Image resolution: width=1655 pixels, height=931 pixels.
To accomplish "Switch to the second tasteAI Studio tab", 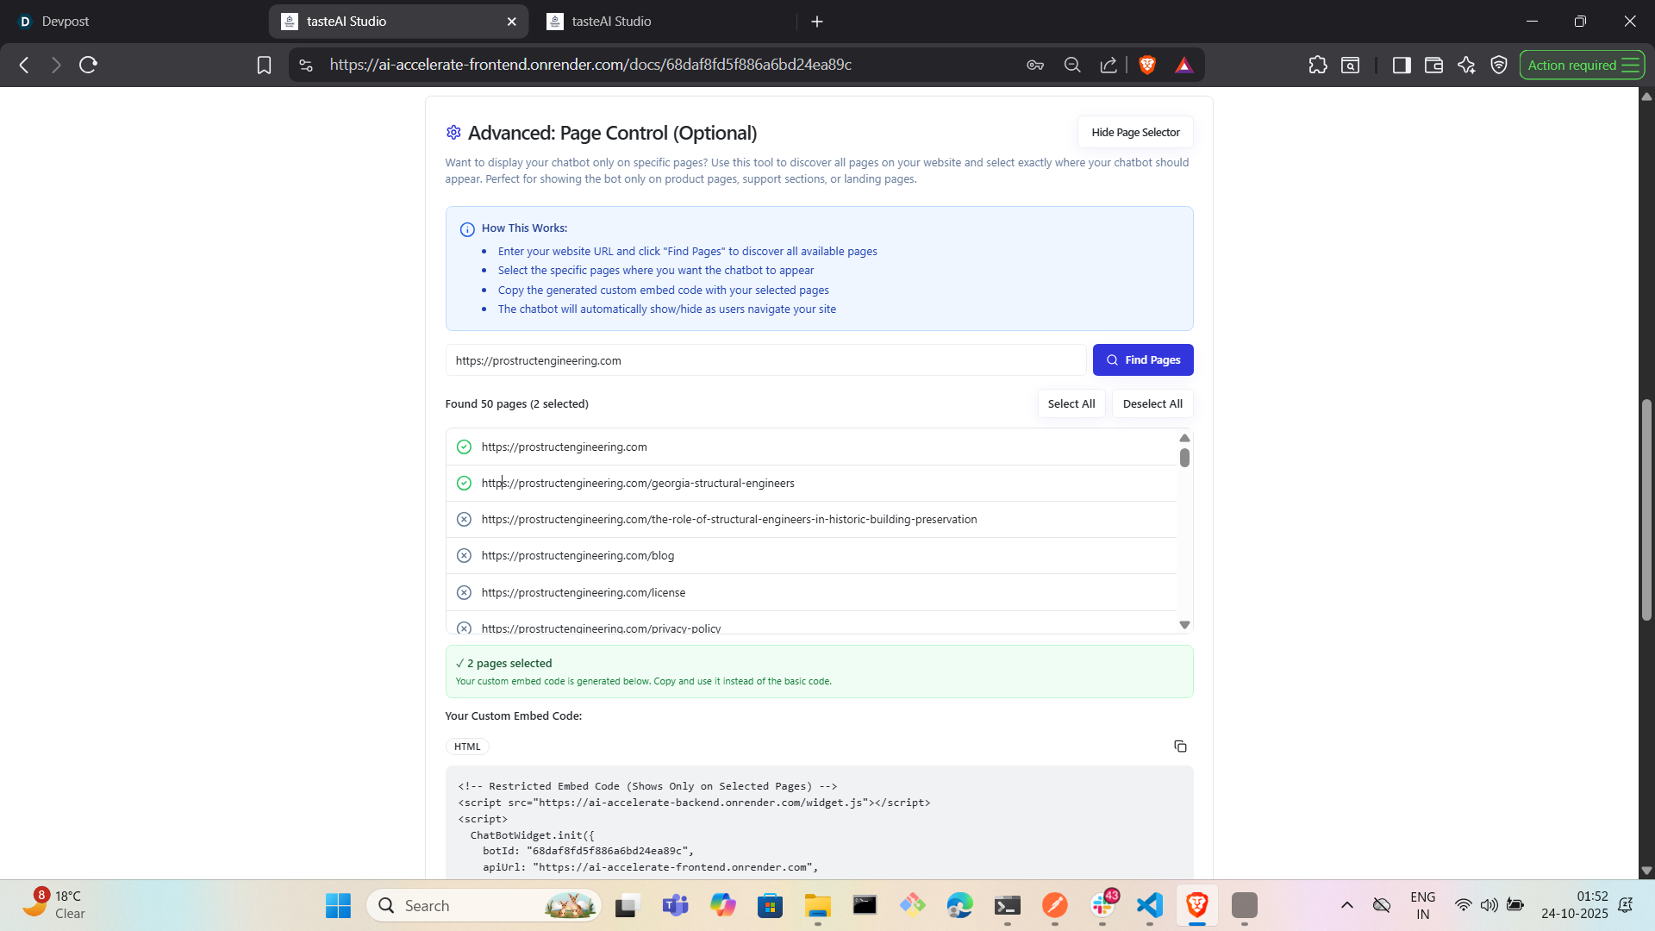I will 611,22.
